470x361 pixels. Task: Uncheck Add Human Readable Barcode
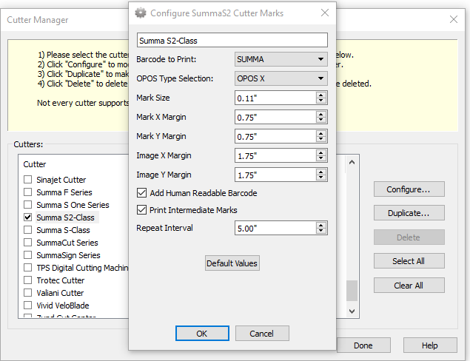[x=141, y=192]
